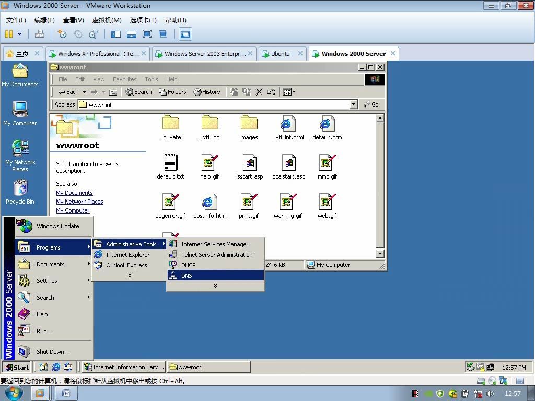Click the VMware unity mode icon
The height and width of the screenshot is (401, 535).
[x=163, y=34]
